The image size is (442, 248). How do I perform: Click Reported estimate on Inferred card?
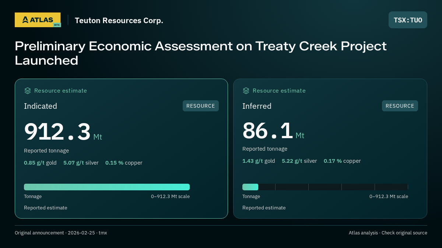(264, 208)
